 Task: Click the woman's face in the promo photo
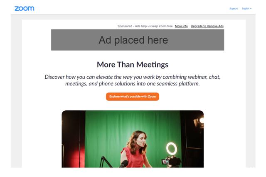[141, 141]
